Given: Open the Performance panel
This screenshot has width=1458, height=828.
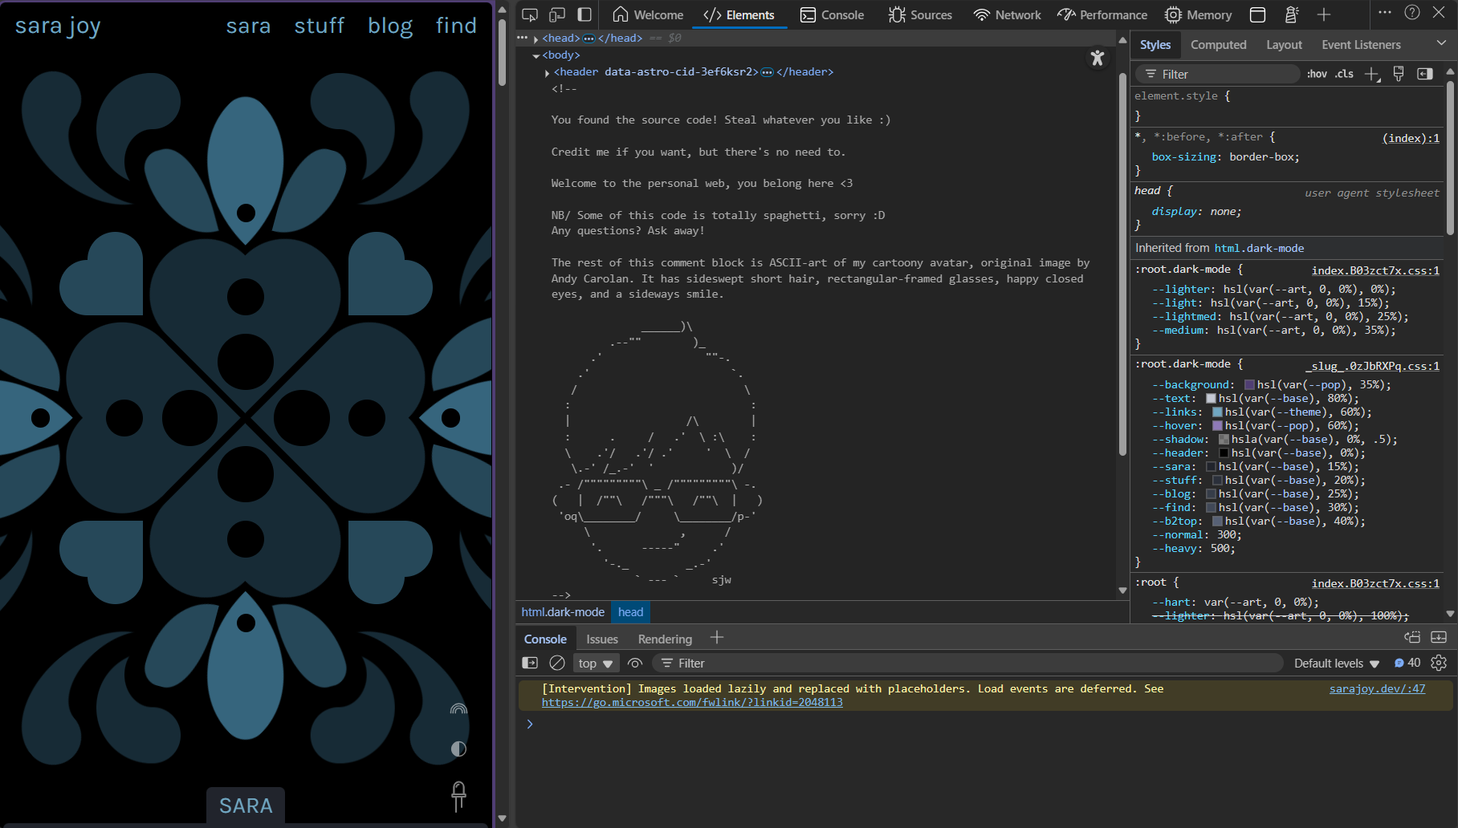Looking at the screenshot, I should [1102, 14].
